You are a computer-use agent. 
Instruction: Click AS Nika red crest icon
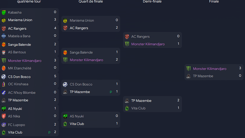[x=4, y=116]
